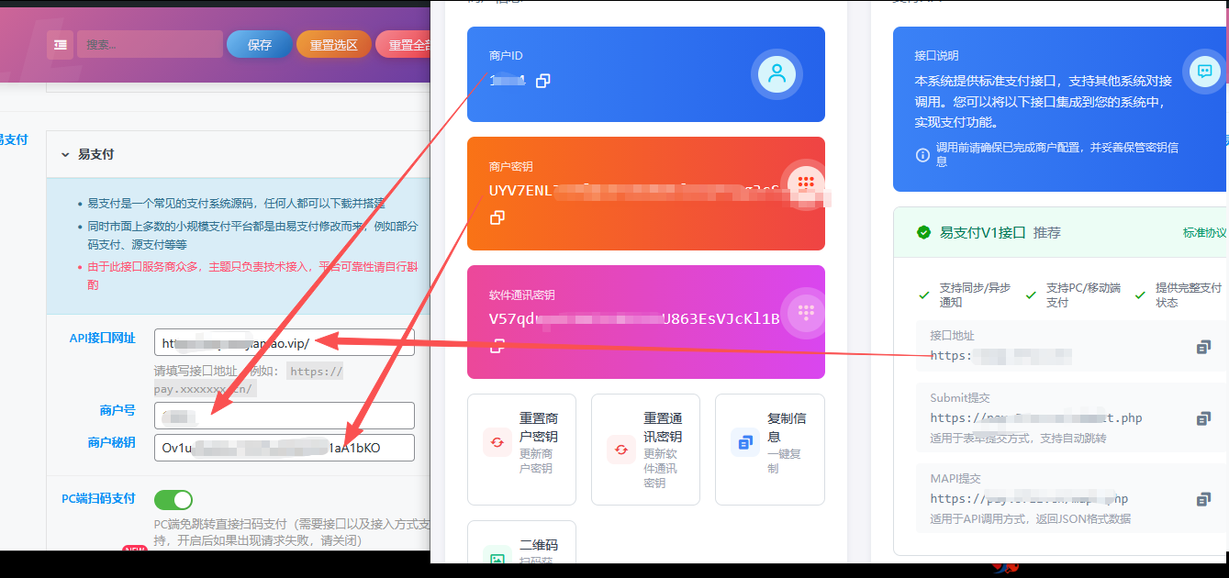
Task: Click the green check icon beside 易支付V1接口
Action: click(x=923, y=232)
